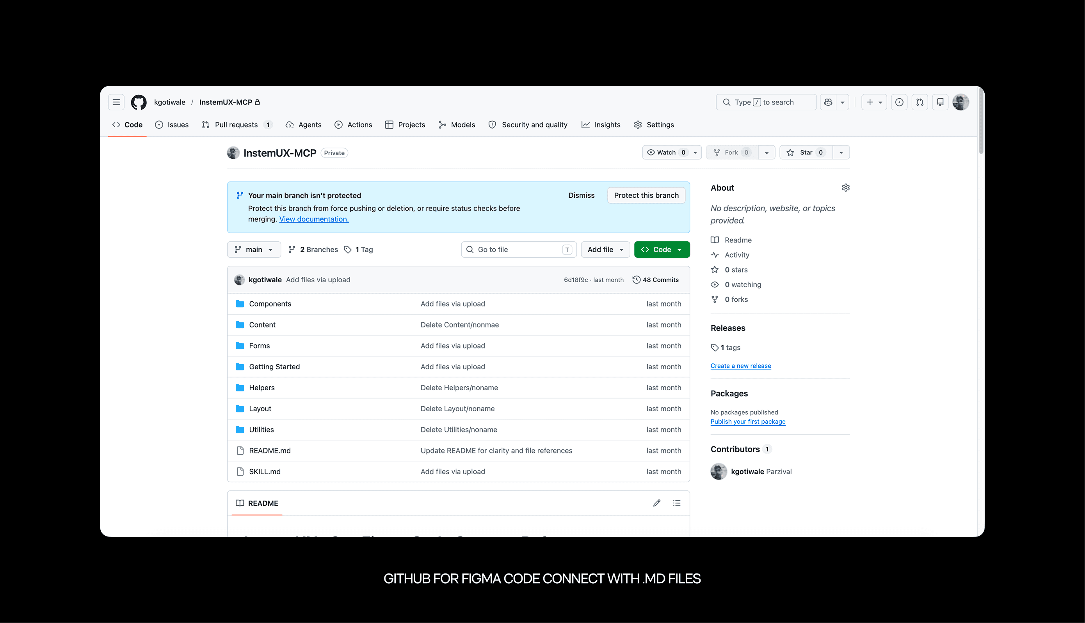Viewport: 1085px width, 623px height.
Task: Open the README outline list icon
Action: pos(677,503)
